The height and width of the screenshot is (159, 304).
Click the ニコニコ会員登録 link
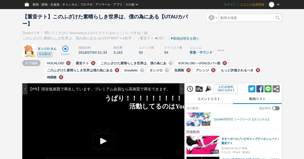pos(252,5)
